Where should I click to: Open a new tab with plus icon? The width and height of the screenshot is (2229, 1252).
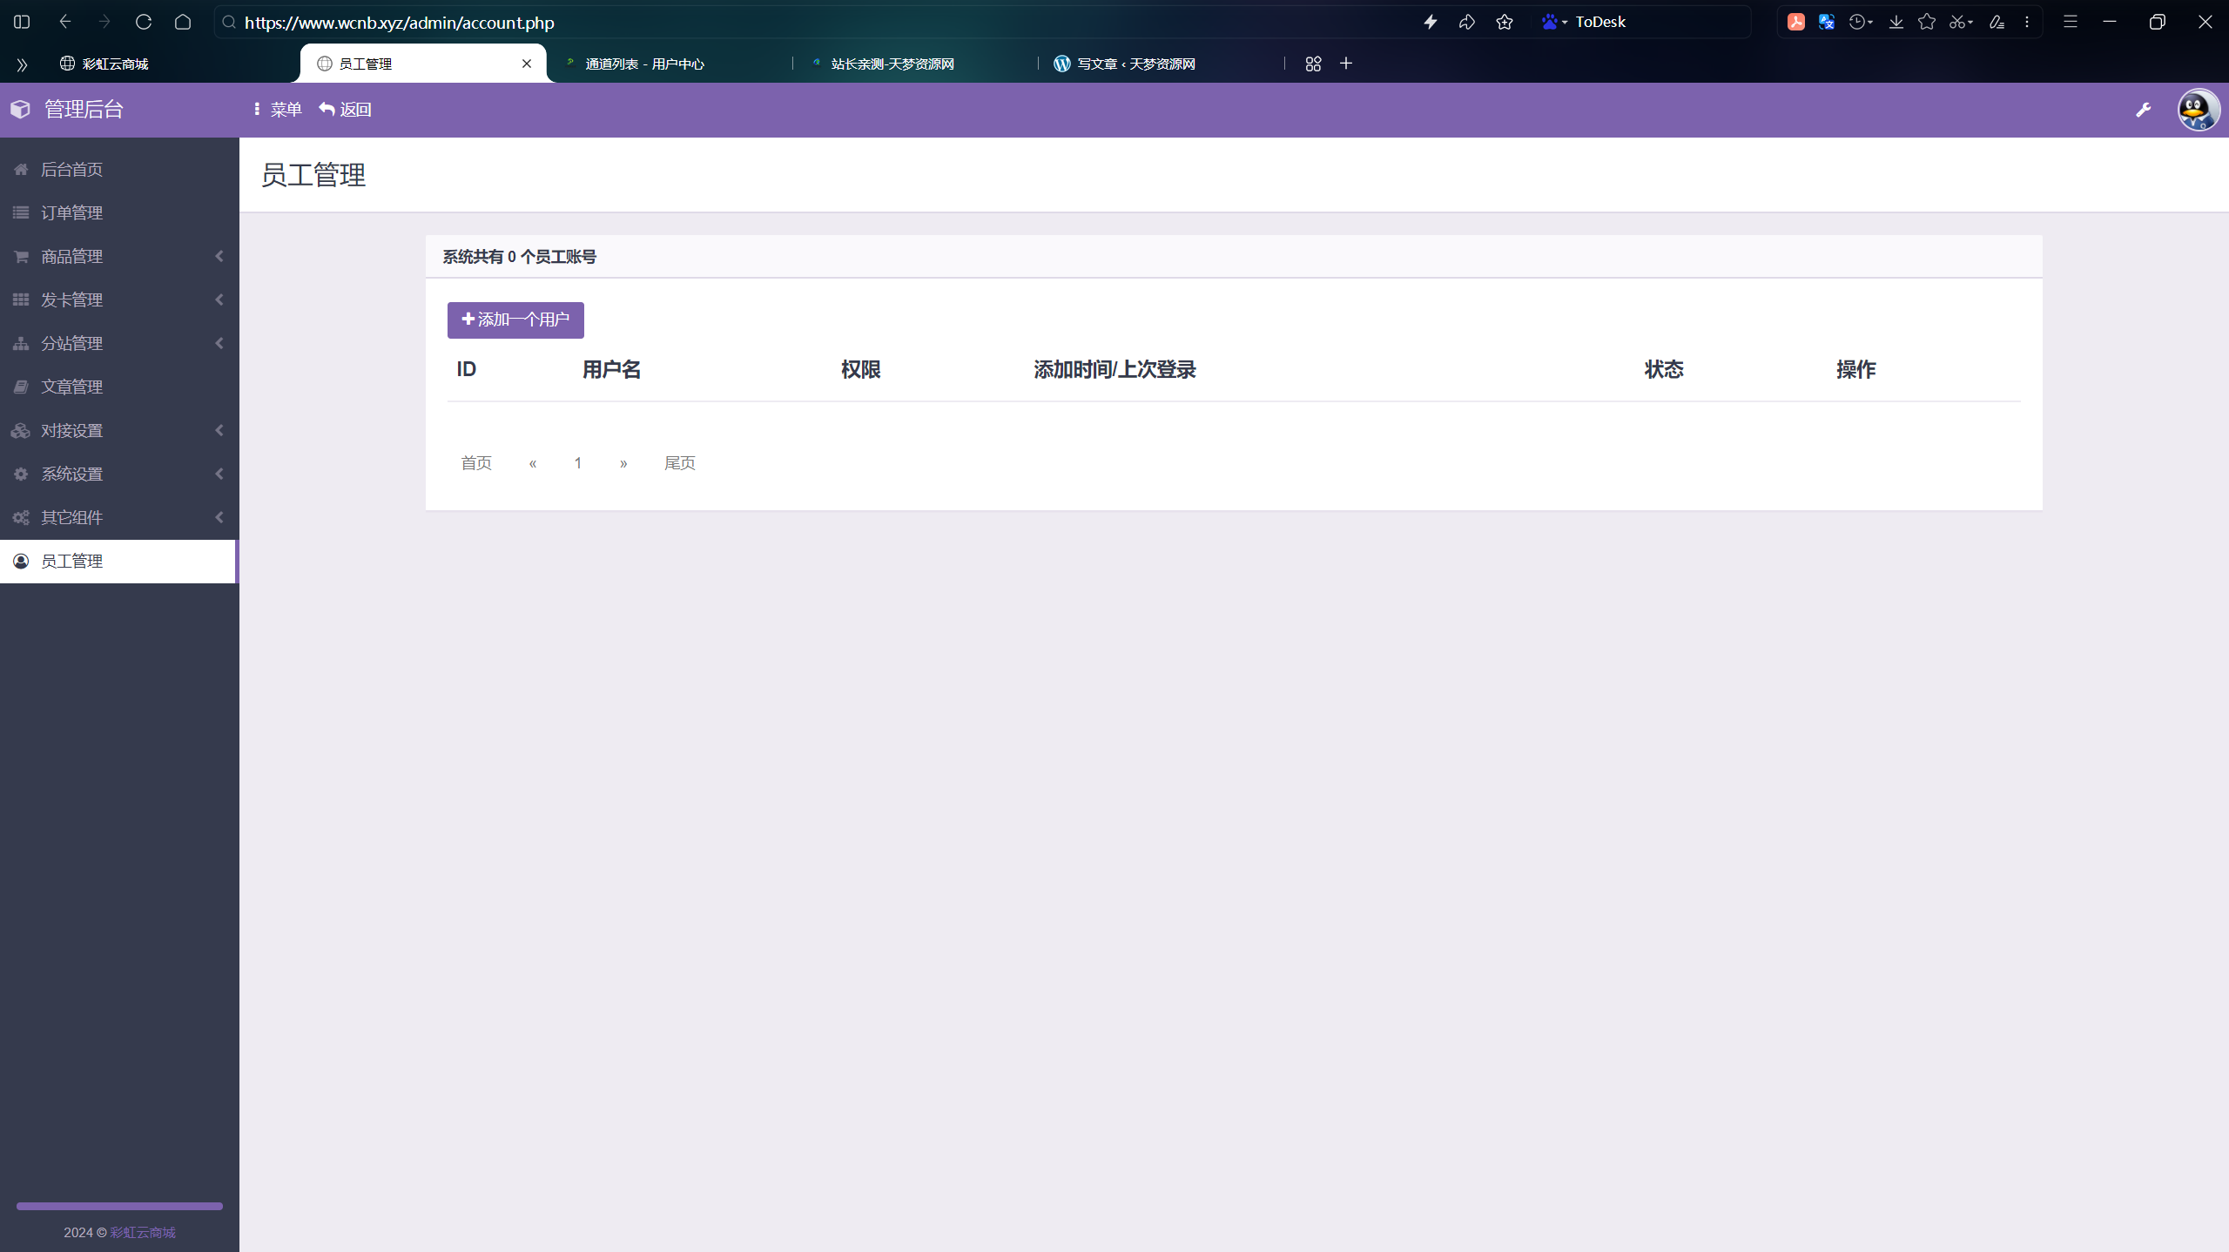(1346, 64)
